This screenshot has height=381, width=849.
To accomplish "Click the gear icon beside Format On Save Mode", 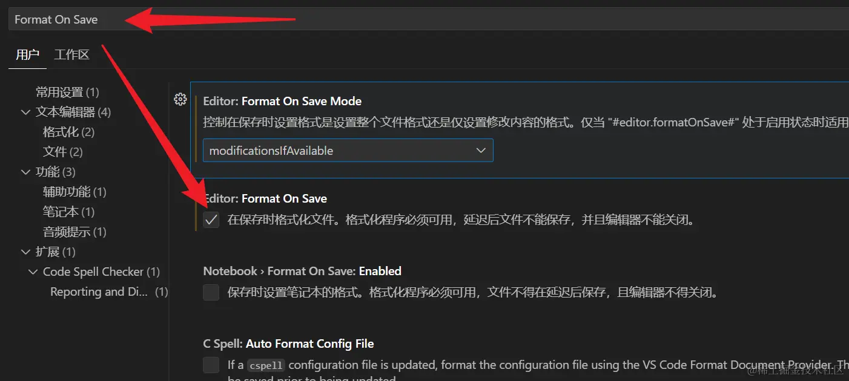I will (180, 100).
